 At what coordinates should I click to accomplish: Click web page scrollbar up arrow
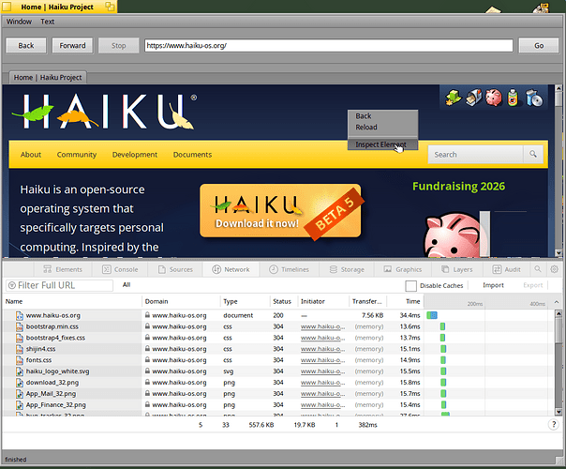(x=559, y=88)
